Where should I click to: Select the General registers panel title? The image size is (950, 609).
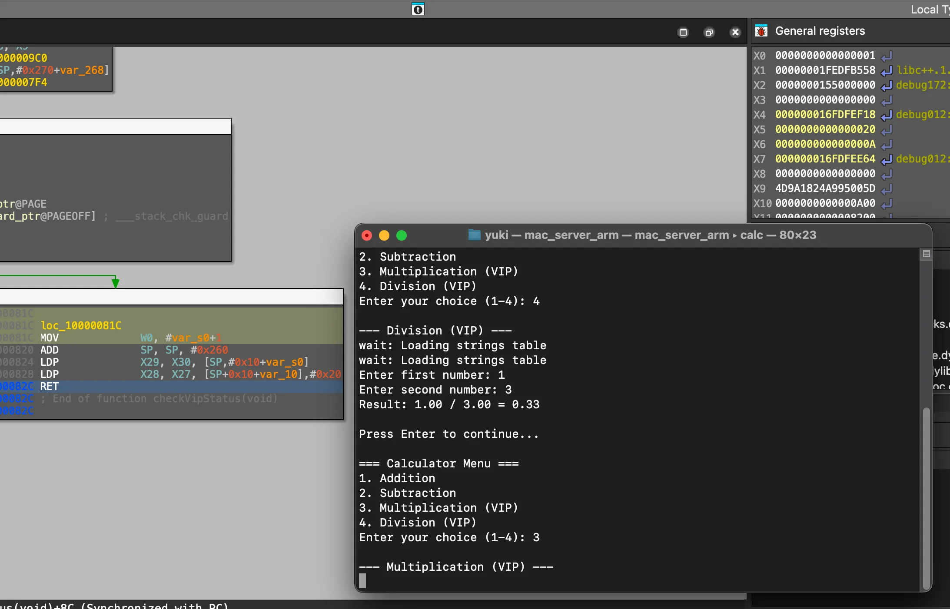pos(820,31)
